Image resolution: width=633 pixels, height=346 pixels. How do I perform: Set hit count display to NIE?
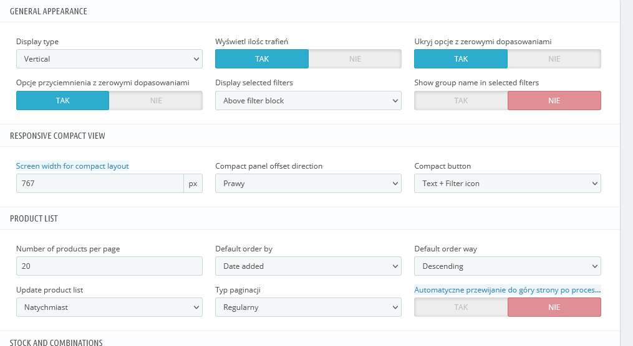coord(355,59)
